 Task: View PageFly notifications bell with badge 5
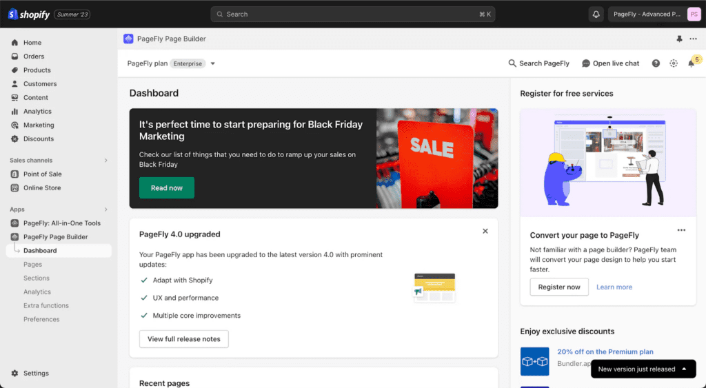[x=692, y=63]
